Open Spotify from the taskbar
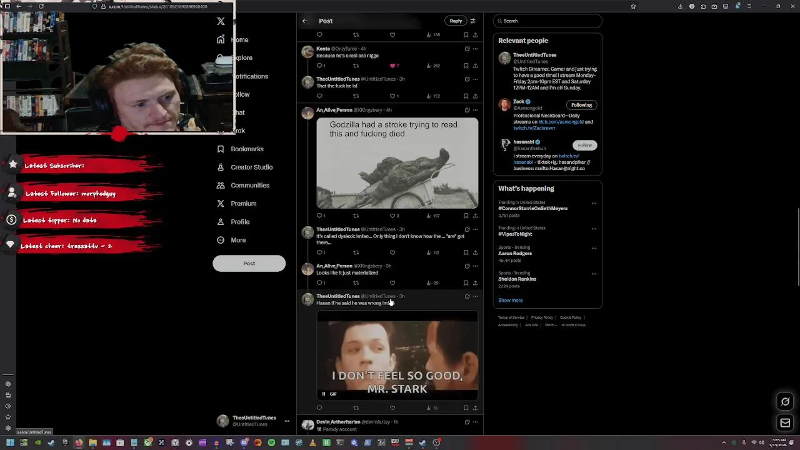Image resolution: width=800 pixels, height=450 pixels. [271, 442]
